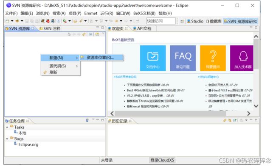Screen dimensions: 276x166
Task: Click the add repository location icon
Action: pyautogui.click(x=97, y=34)
